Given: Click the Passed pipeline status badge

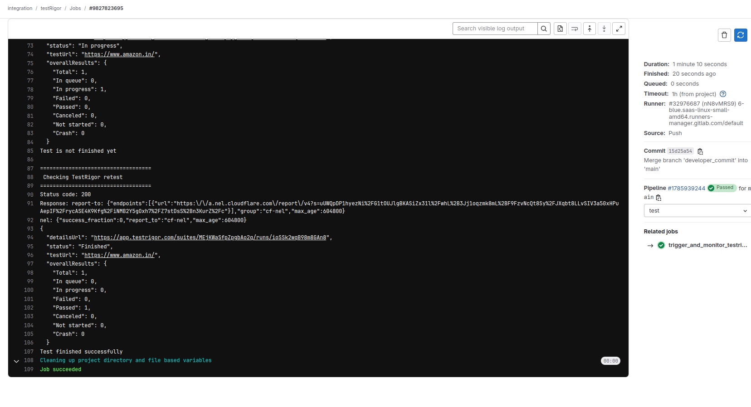Looking at the screenshot, I should click(x=722, y=188).
